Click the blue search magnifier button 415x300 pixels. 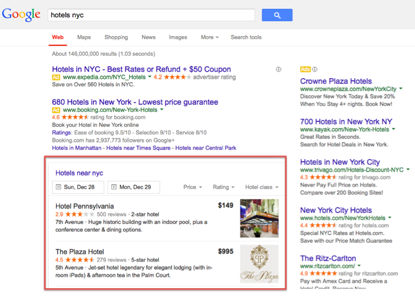277,15
